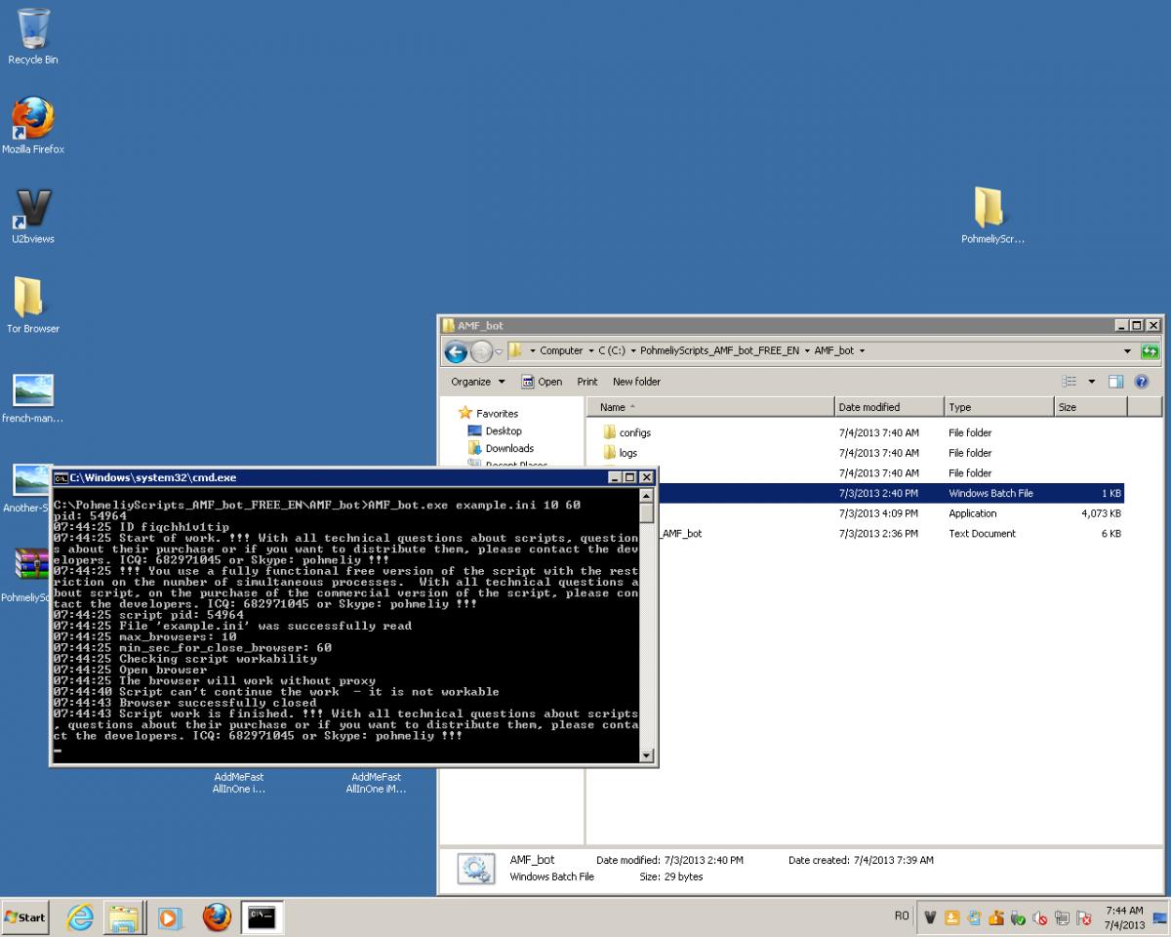
Task: Click the PohmeliyScripts_AMF_bot_FREE_EN breadcrumb
Action: pyautogui.click(x=720, y=350)
